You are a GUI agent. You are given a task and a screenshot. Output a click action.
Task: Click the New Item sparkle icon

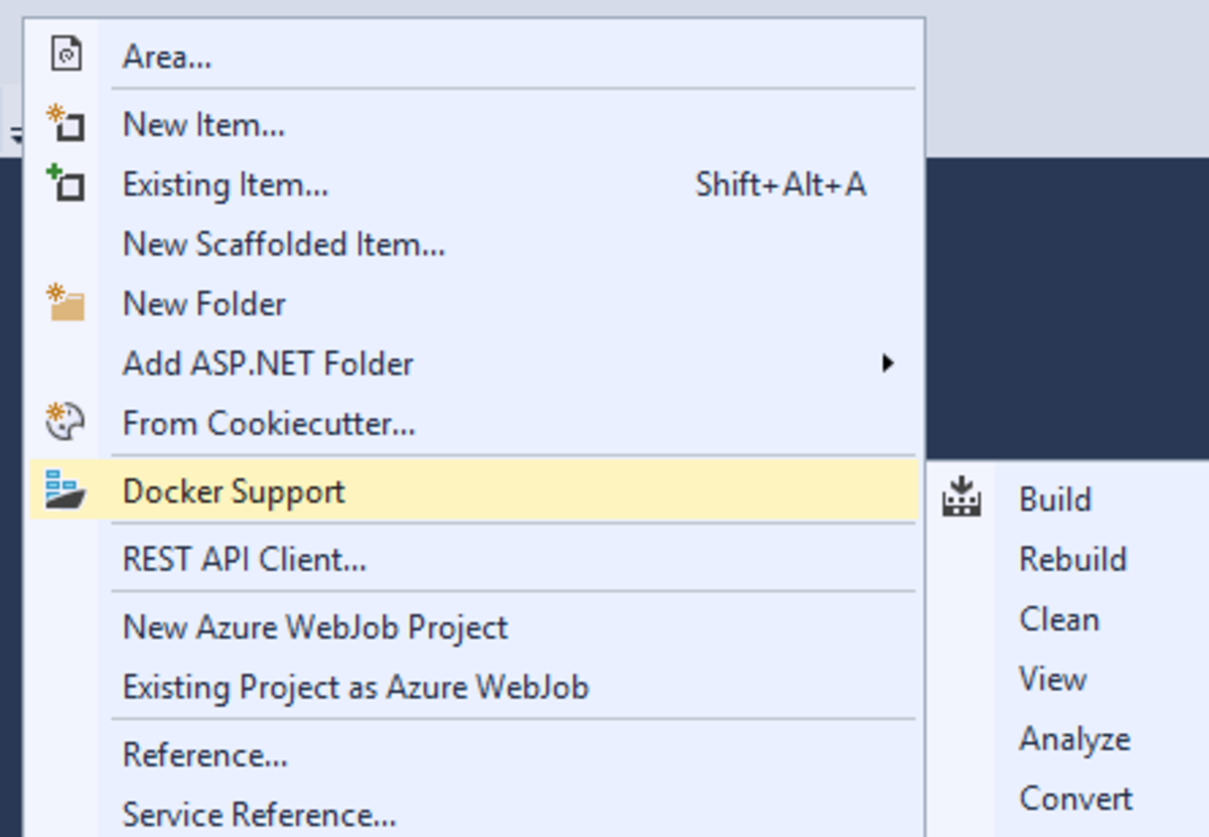point(65,123)
